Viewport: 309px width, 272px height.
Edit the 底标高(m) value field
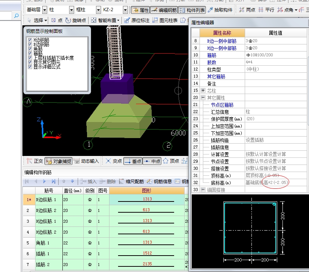tap(276, 183)
